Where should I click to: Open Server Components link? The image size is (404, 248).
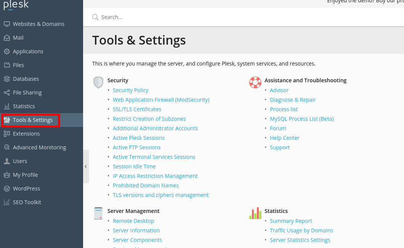click(x=137, y=240)
